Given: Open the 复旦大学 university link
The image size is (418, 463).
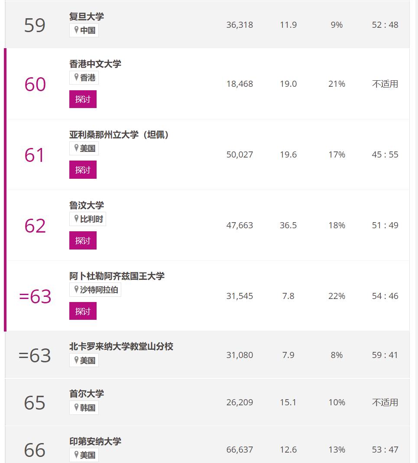Looking at the screenshot, I should click(87, 16).
